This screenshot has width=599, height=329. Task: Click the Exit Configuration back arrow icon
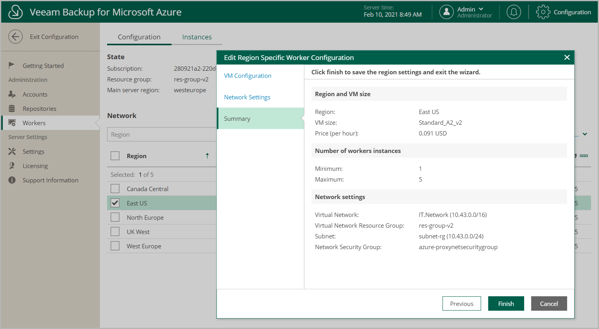point(16,37)
